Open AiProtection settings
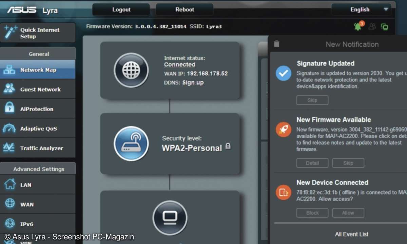Image resolution: width=407 pixels, height=244 pixels. pyautogui.click(x=38, y=109)
